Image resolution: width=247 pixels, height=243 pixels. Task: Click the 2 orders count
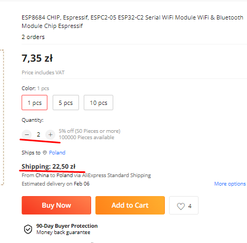click(x=33, y=37)
